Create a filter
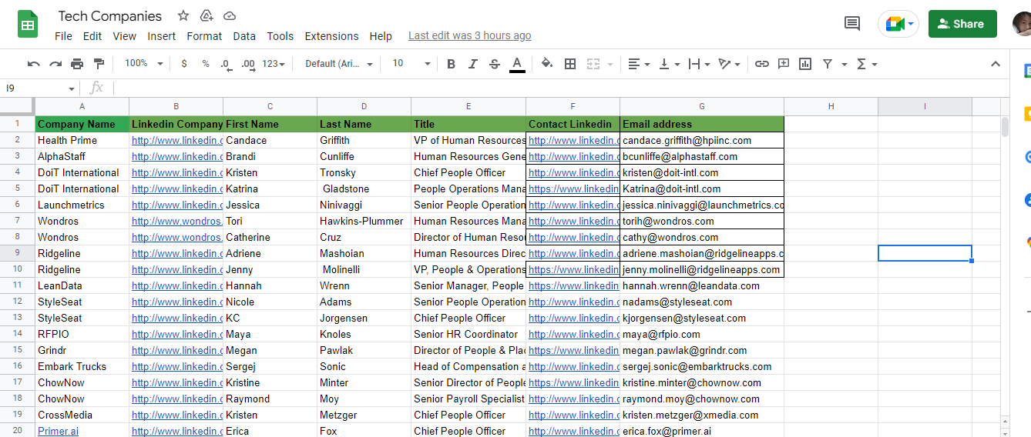Image resolution: width=1031 pixels, height=437 pixels. pos(828,64)
